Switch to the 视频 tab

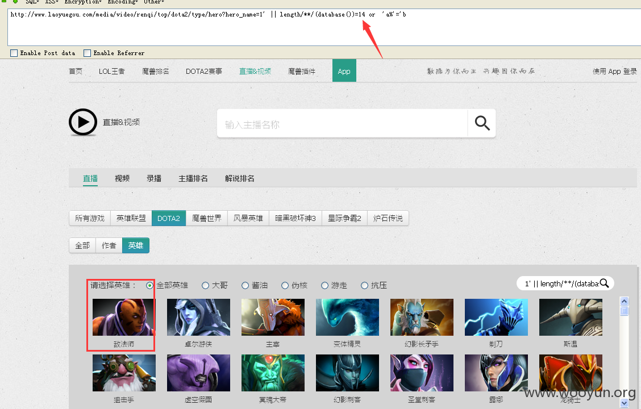(122, 178)
